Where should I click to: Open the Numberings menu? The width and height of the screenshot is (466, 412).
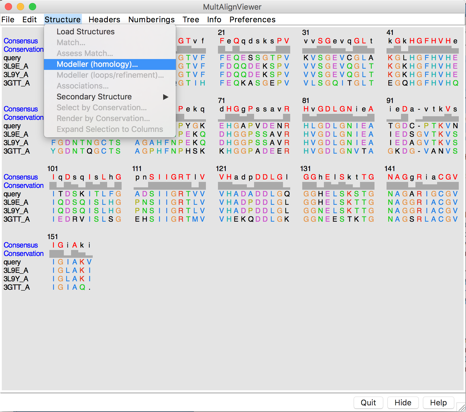tap(151, 20)
